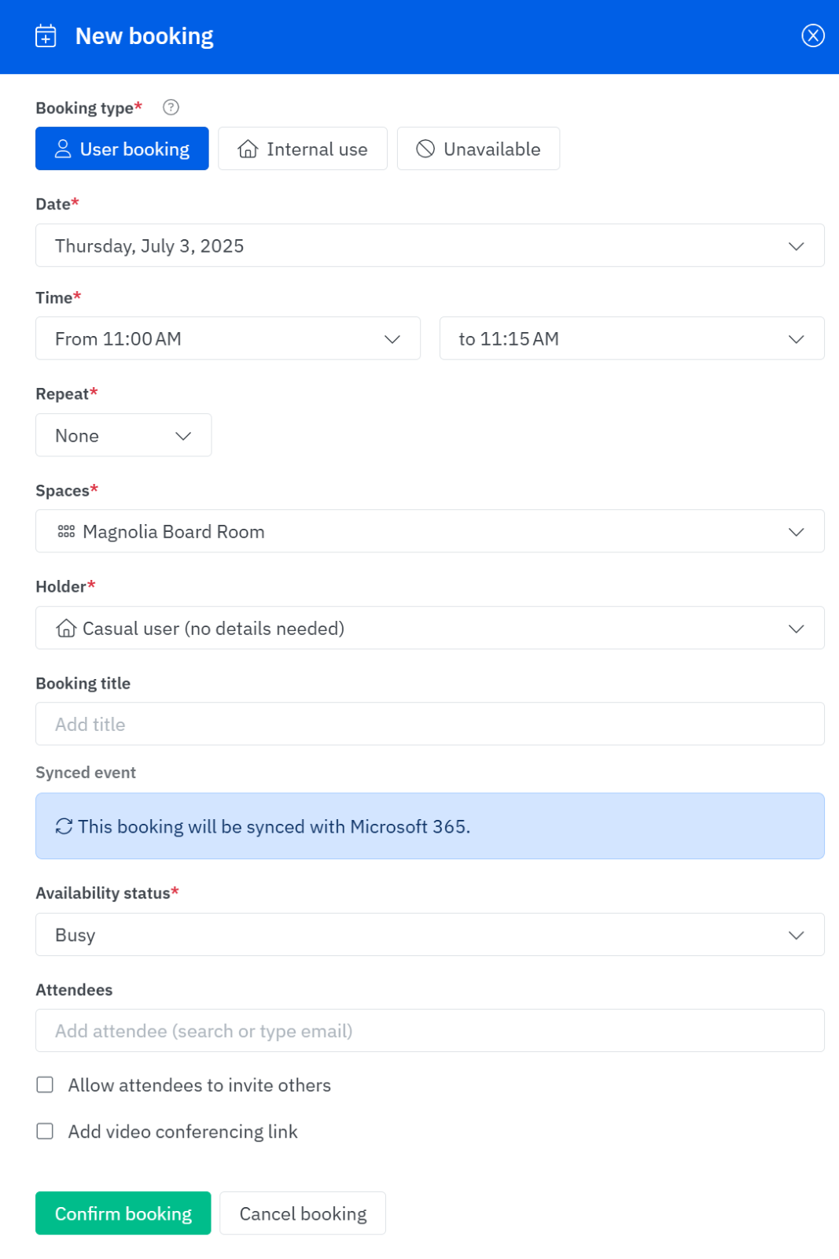
Task: Cancel the booking
Action: point(302,1213)
